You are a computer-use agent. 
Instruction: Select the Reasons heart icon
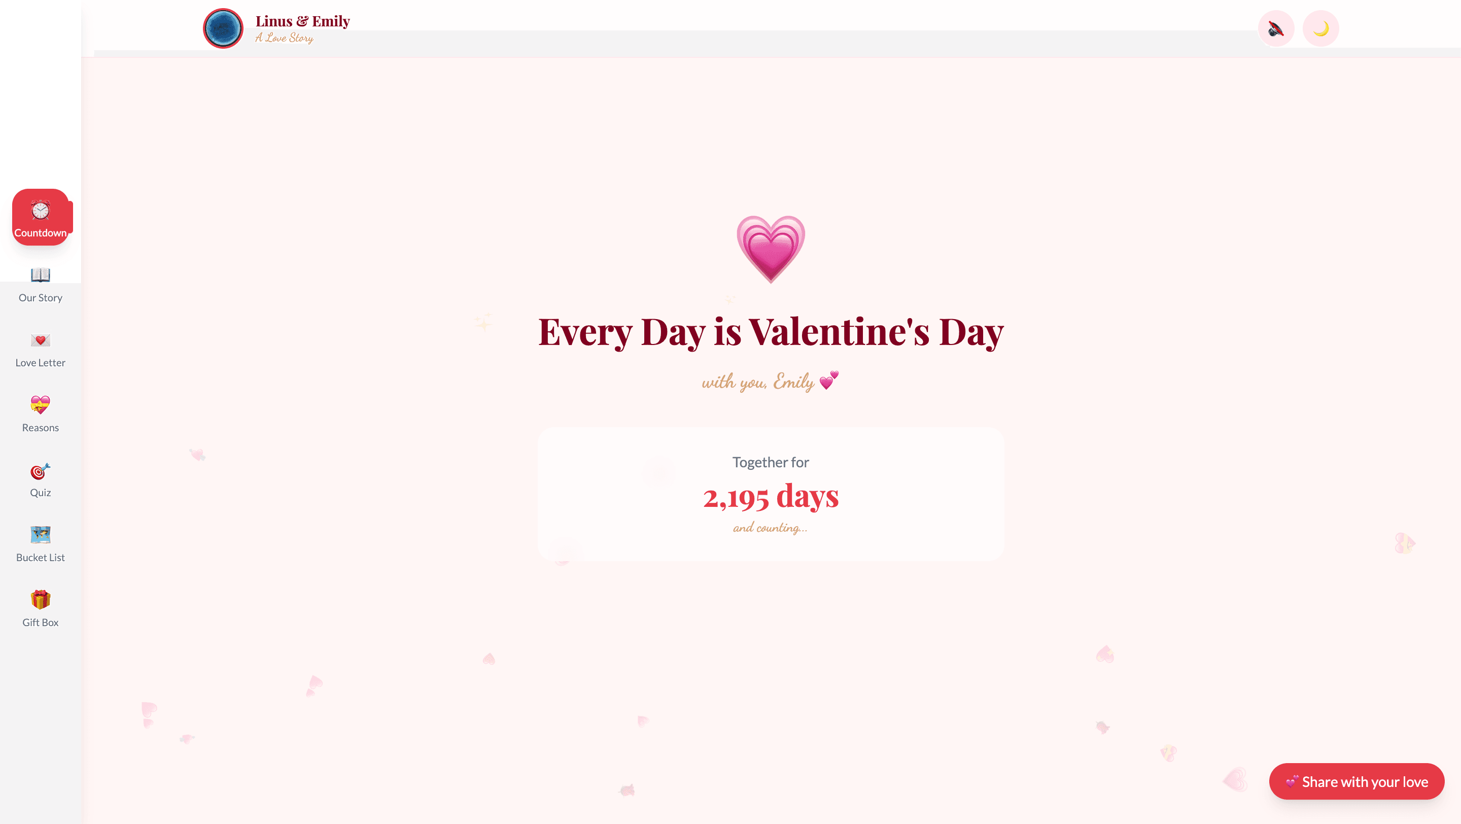pos(40,405)
